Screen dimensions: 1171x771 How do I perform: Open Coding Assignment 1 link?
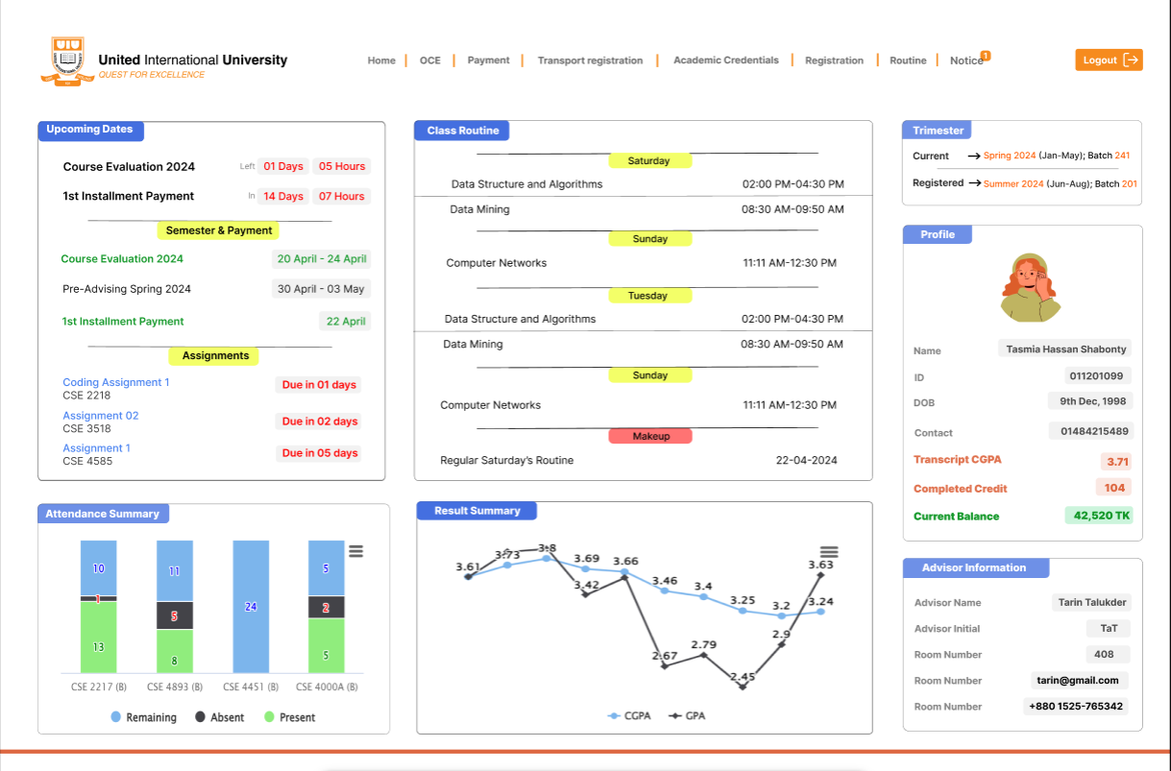(116, 382)
